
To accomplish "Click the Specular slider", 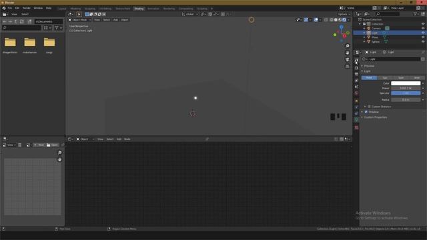I will [x=406, y=93].
